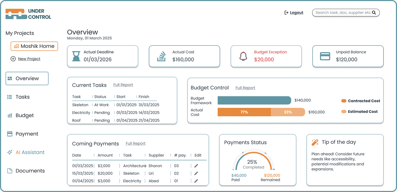Launch the AI Assistant
The height and width of the screenshot is (192, 397).
pos(30,152)
